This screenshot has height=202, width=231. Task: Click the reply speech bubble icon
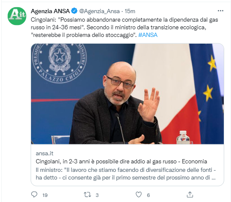[34, 194]
